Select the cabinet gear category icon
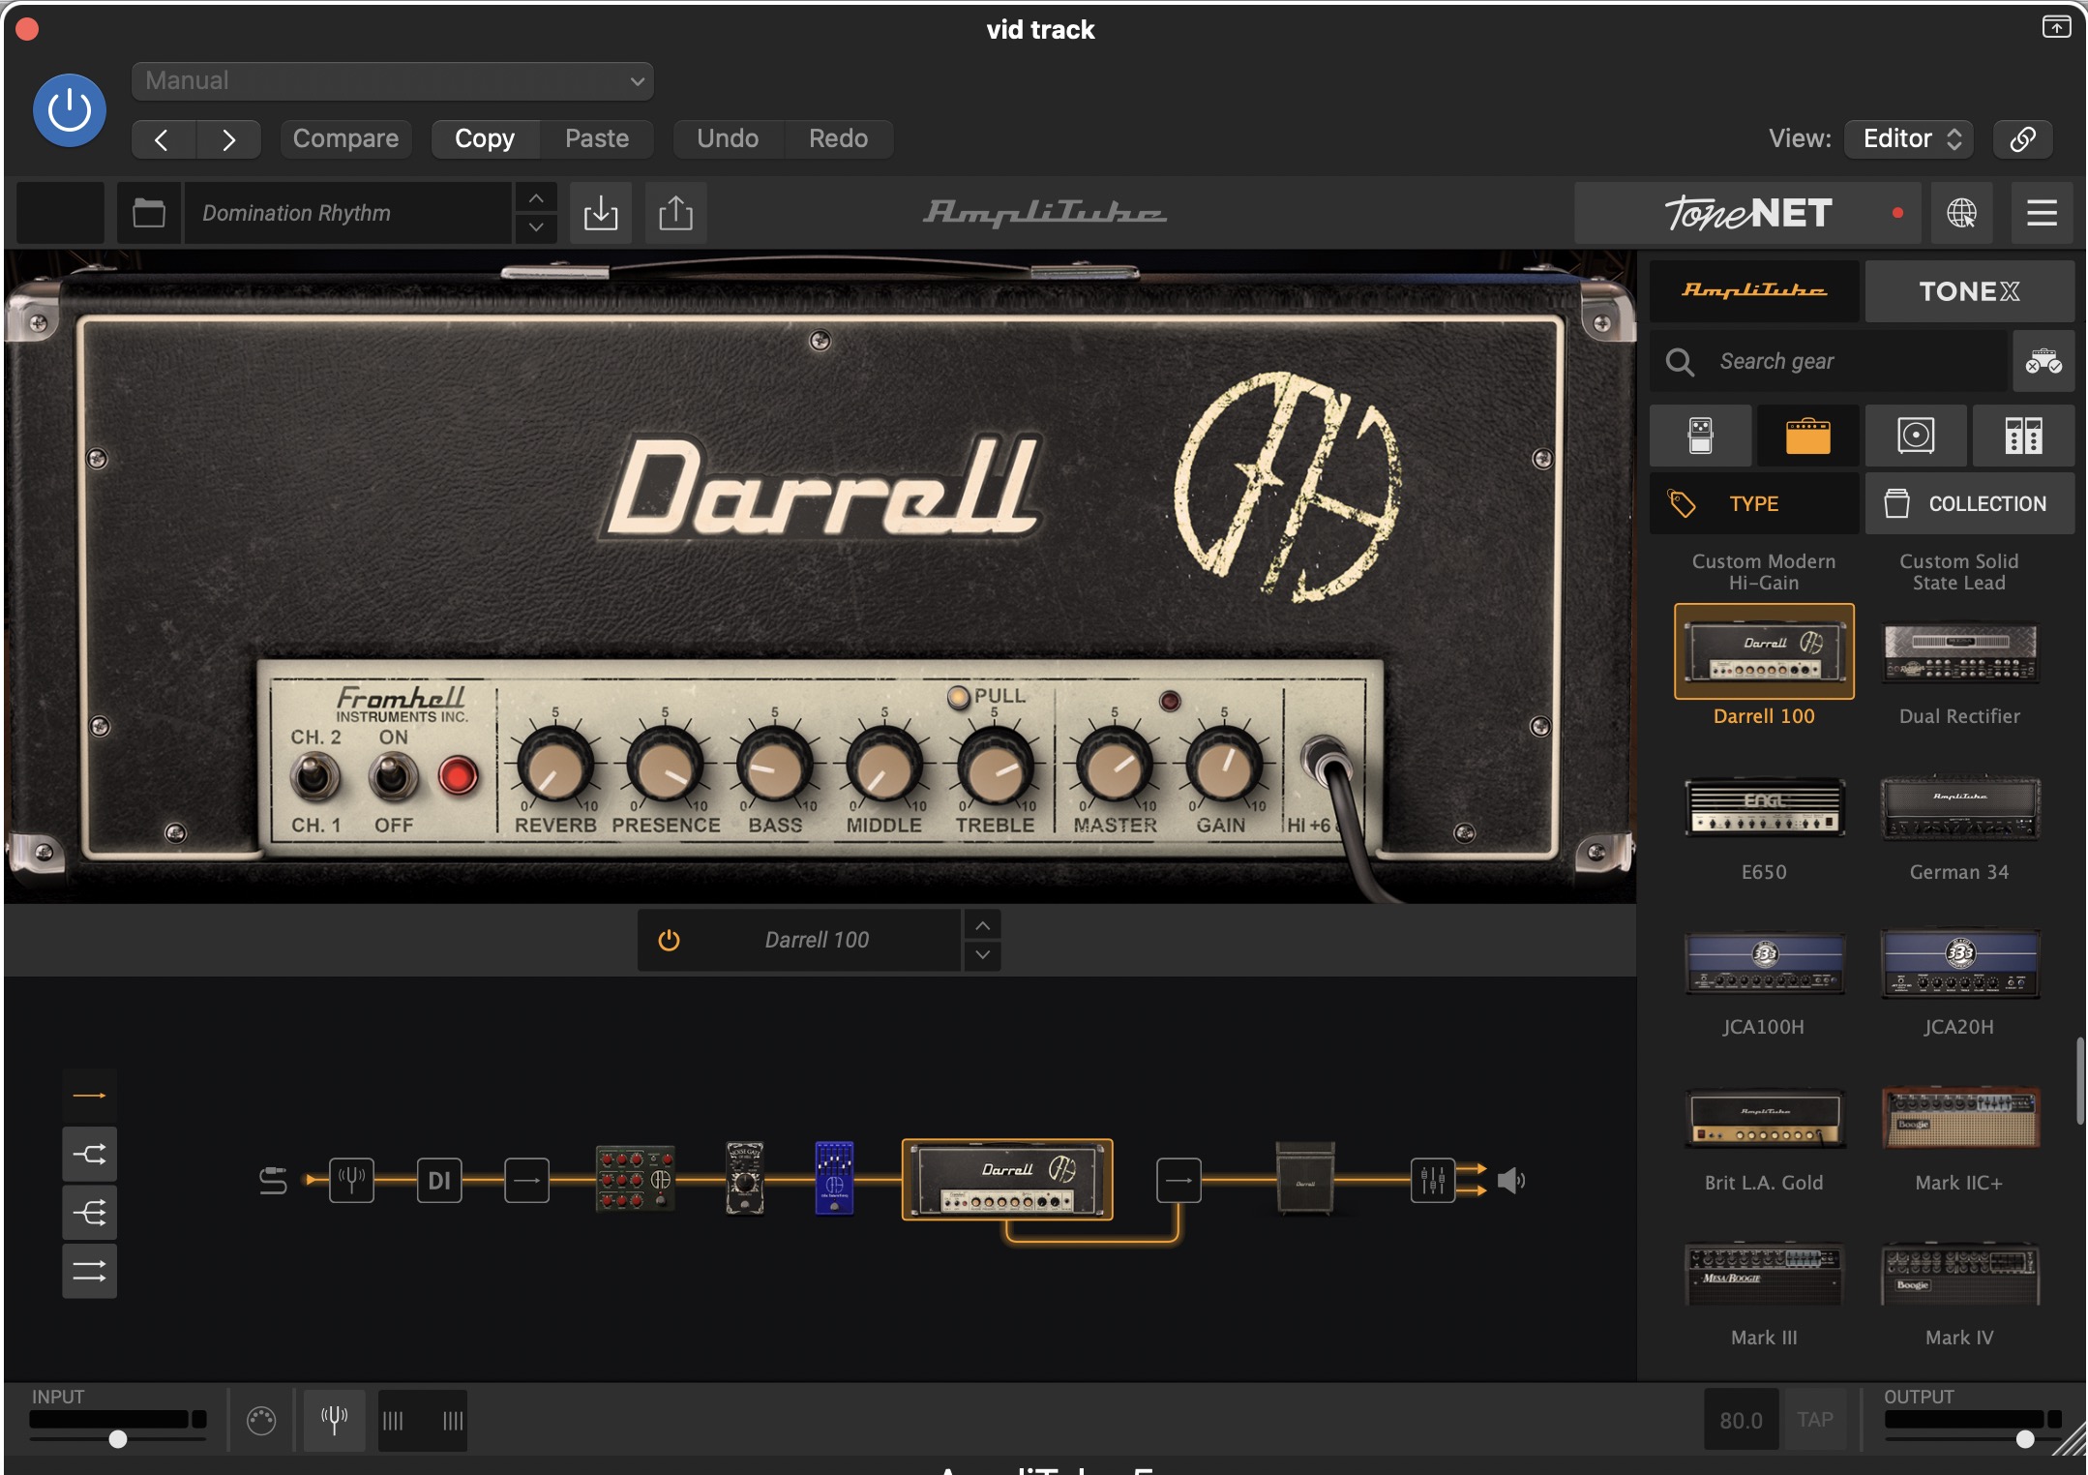This screenshot has width=2088, height=1475. [1915, 436]
